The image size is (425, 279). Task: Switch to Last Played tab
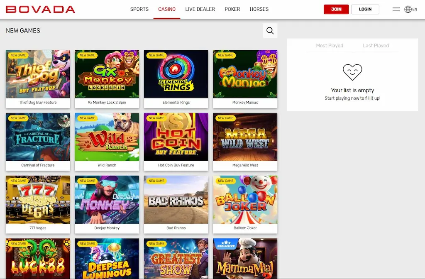(x=376, y=46)
